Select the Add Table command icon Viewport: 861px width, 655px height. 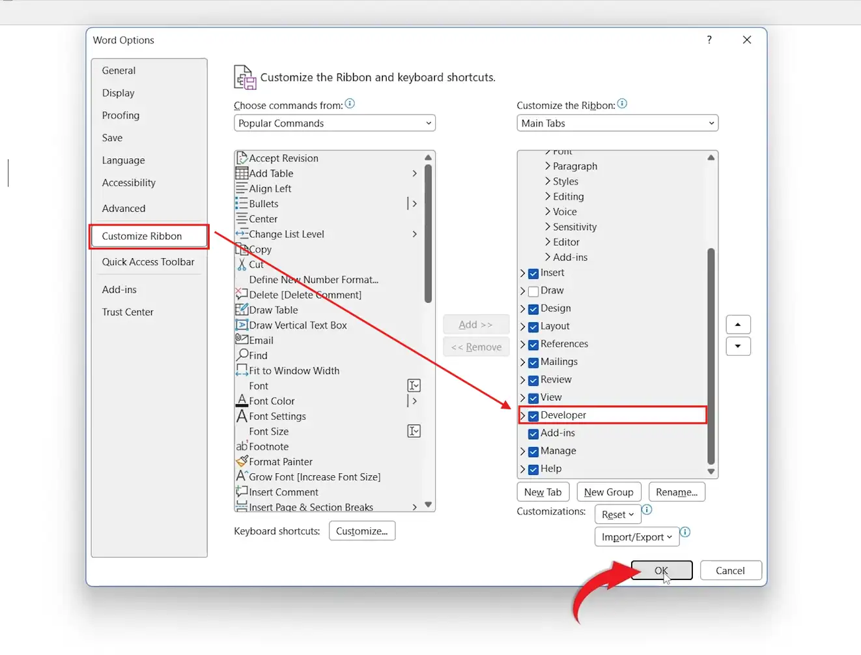tap(242, 173)
